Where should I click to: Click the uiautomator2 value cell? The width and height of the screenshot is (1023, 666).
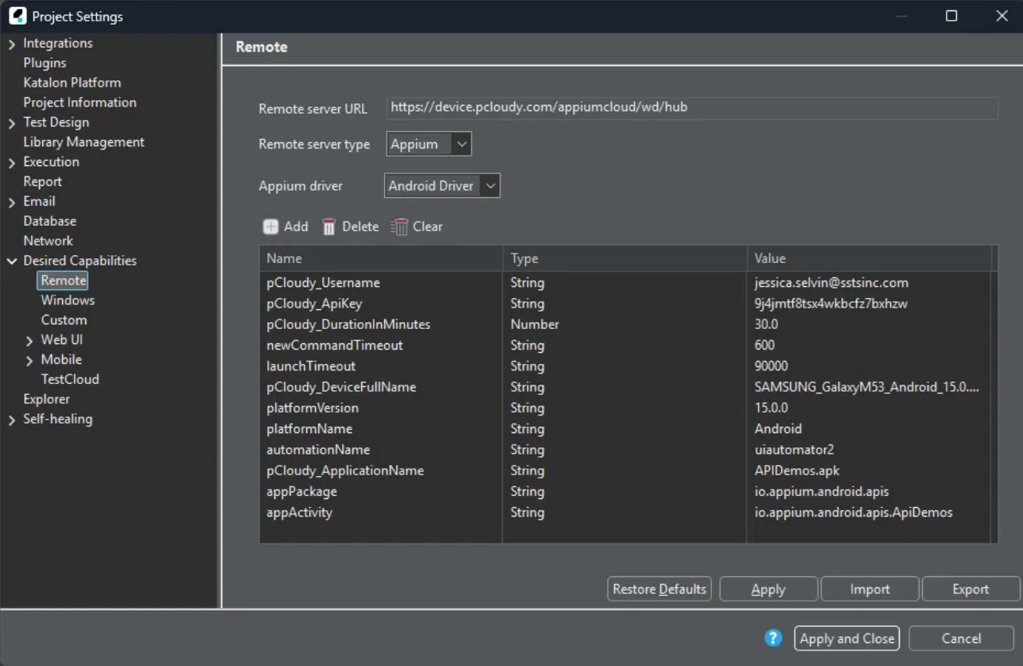click(x=794, y=450)
